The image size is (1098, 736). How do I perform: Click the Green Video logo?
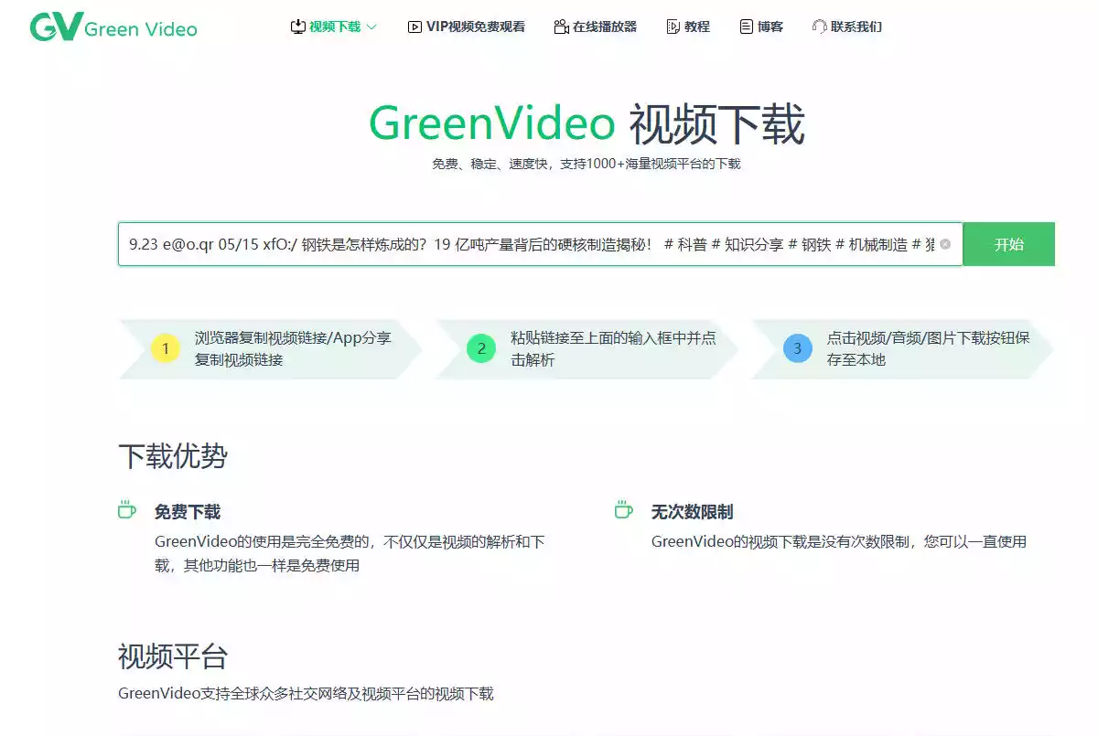tap(113, 27)
